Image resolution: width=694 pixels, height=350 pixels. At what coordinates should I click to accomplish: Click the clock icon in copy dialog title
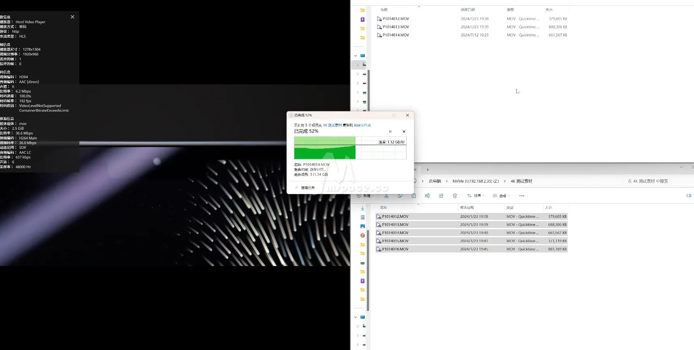tap(291, 115)
